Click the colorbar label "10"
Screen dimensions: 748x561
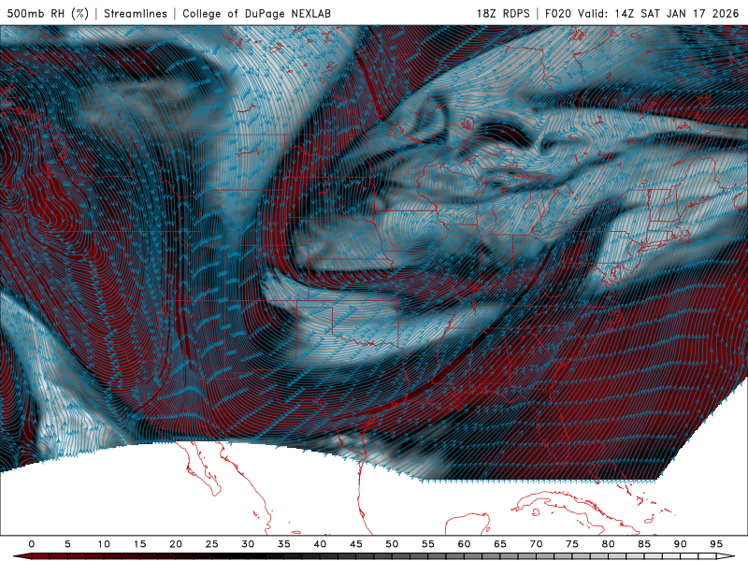[104, 544]
